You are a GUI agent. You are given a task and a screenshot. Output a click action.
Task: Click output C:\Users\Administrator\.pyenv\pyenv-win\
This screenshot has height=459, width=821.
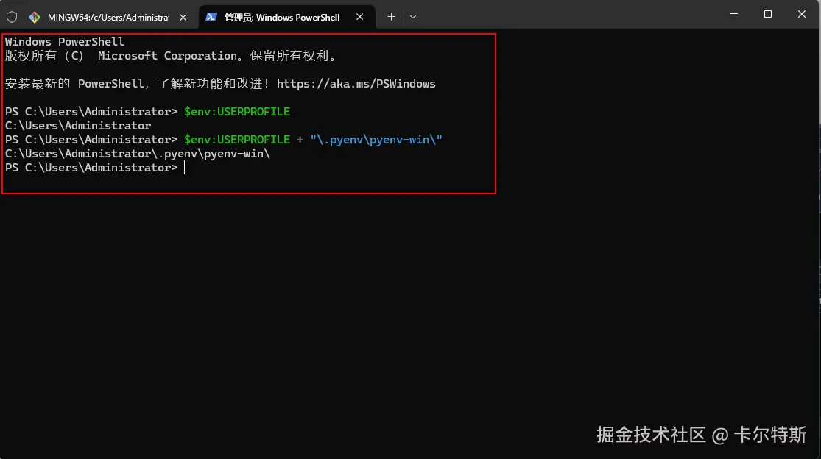pos(138,154)
